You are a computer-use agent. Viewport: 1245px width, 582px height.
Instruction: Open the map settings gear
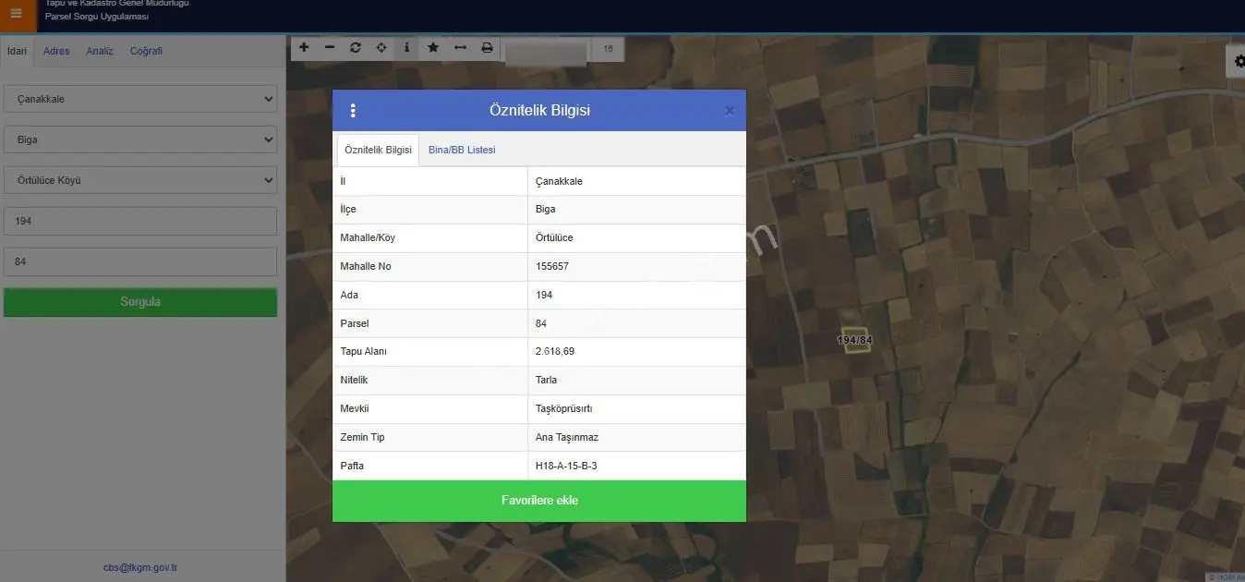point(1238,61)
